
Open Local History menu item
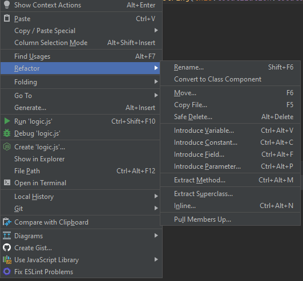pyautogui.click(x=80, y=197)
